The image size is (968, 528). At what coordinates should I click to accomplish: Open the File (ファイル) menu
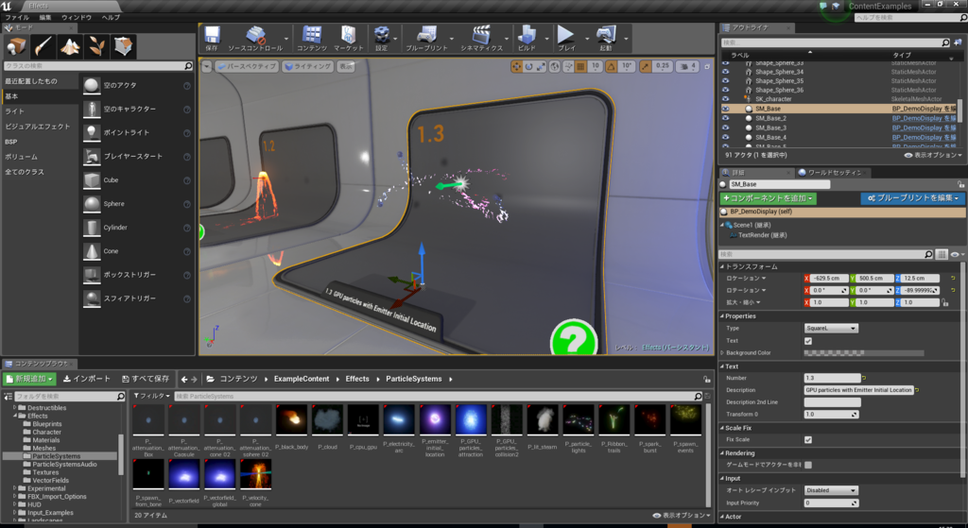coord(17,17)
